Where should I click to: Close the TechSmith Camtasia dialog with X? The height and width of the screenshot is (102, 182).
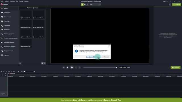[x=109, y=46]
